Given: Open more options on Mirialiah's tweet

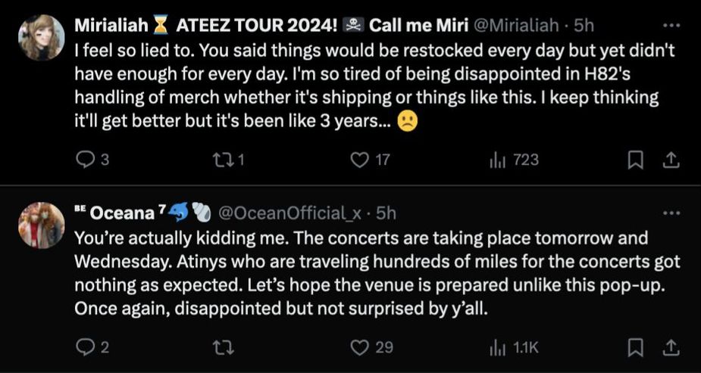Looking at the screenshot, I should (671, 25).
